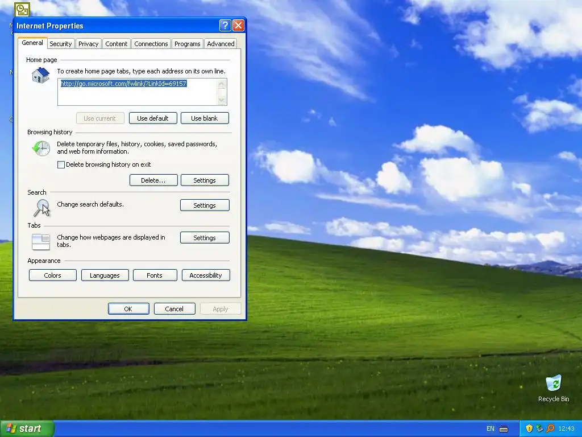Click the Use default button
Viewport: 582px width, 437px height.
coord(152,118)
